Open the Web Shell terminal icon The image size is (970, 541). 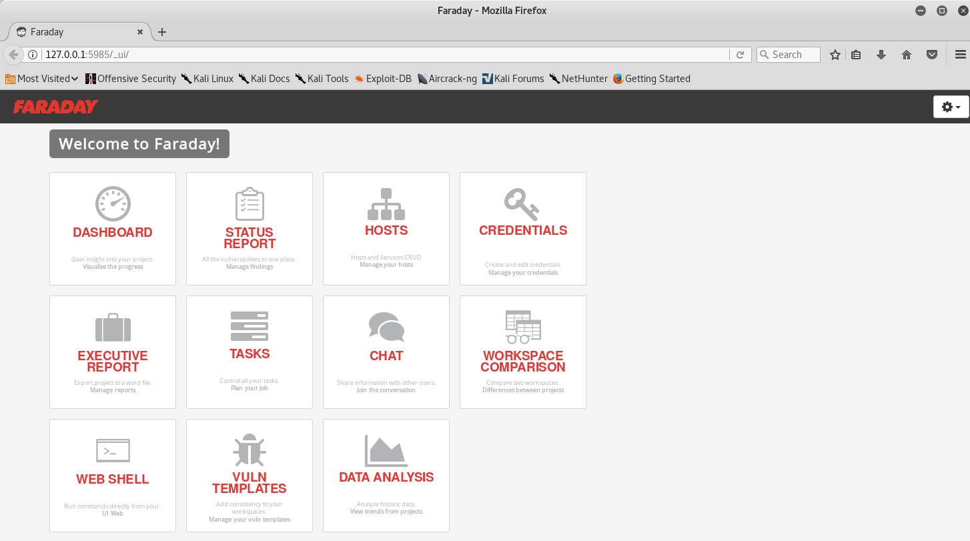tap(113, 451)
